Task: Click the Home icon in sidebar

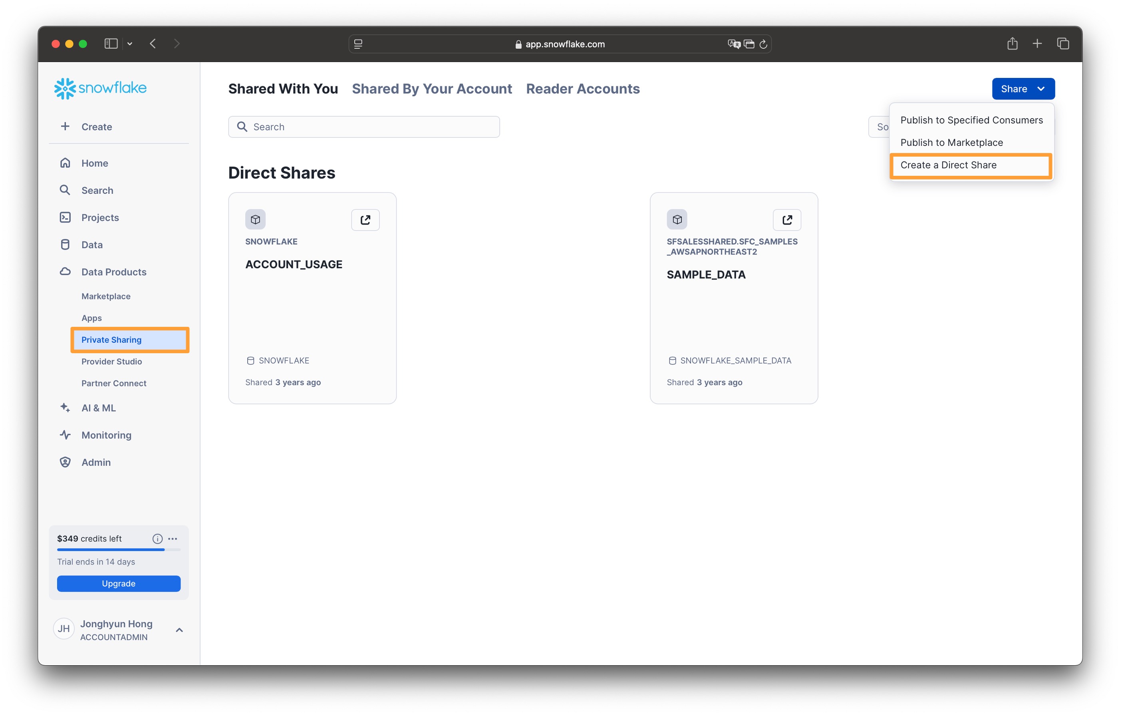Action: point(65,163)
